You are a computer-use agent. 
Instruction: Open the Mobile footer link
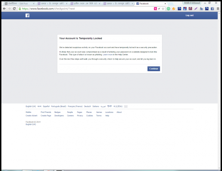click(x=28, y=112)
